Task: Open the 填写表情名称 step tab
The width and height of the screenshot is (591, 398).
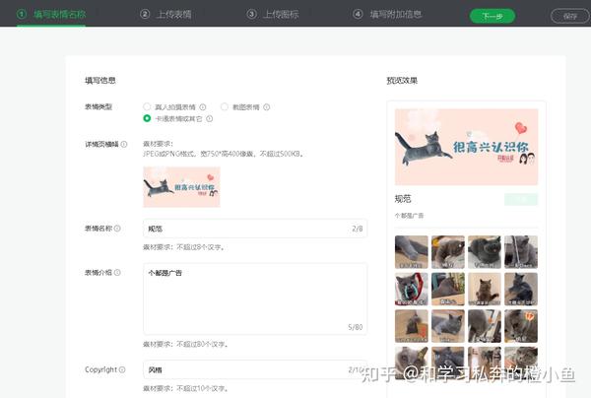Action: click(51, 15)
